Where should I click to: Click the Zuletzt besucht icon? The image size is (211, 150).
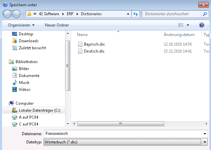[x=15, y=48]
